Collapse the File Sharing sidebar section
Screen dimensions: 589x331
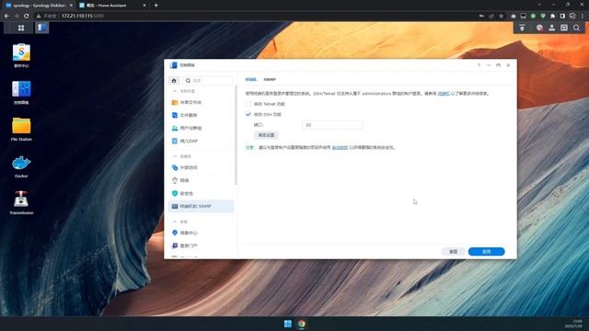175,91
